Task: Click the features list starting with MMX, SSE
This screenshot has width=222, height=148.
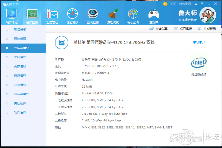Action: (x=127, y=127)
